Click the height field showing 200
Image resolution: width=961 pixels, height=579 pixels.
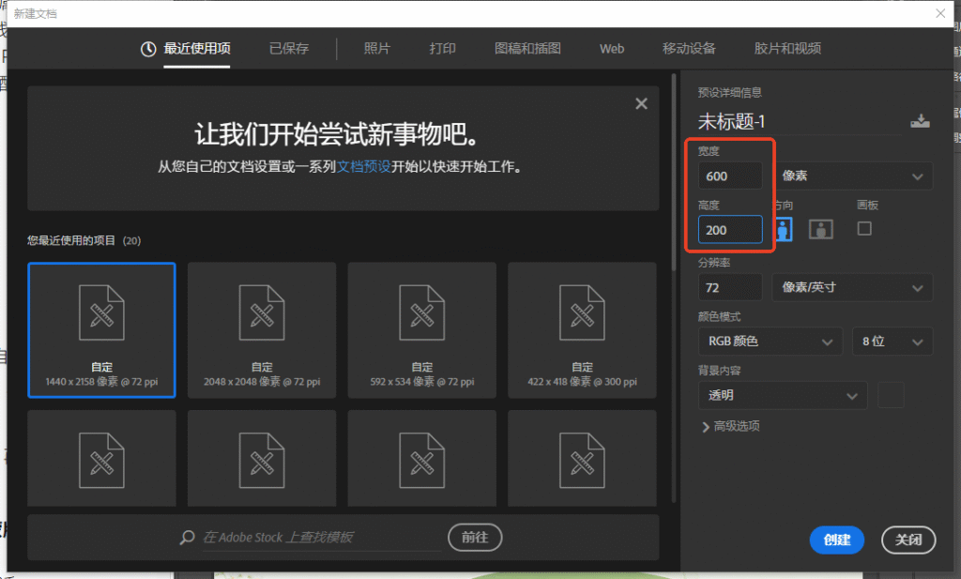730,230
